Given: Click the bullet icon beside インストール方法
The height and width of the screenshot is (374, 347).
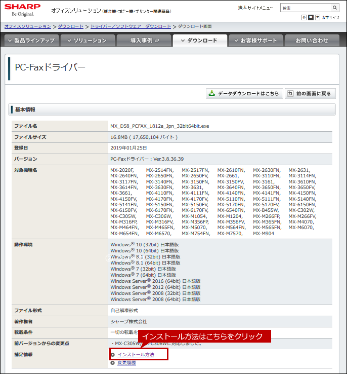Looking at the screenshot, I should point(113,355).
